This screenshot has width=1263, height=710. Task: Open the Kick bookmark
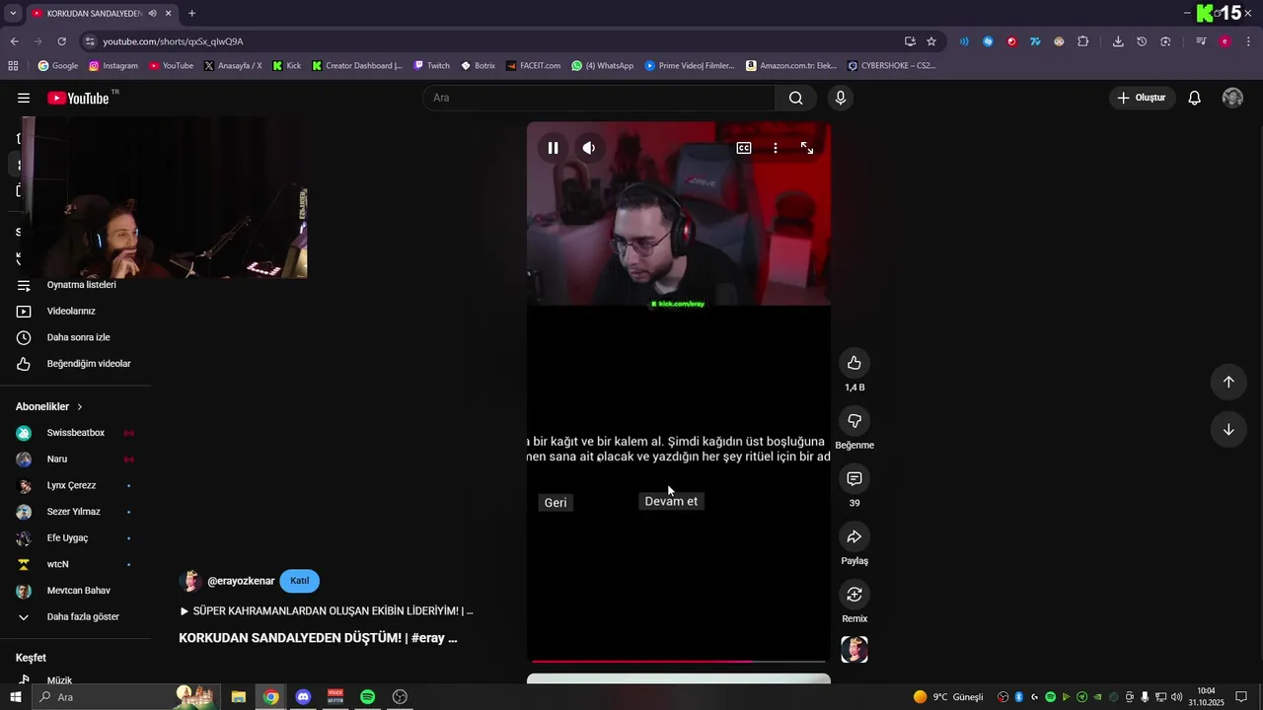(x=287, y=66)
